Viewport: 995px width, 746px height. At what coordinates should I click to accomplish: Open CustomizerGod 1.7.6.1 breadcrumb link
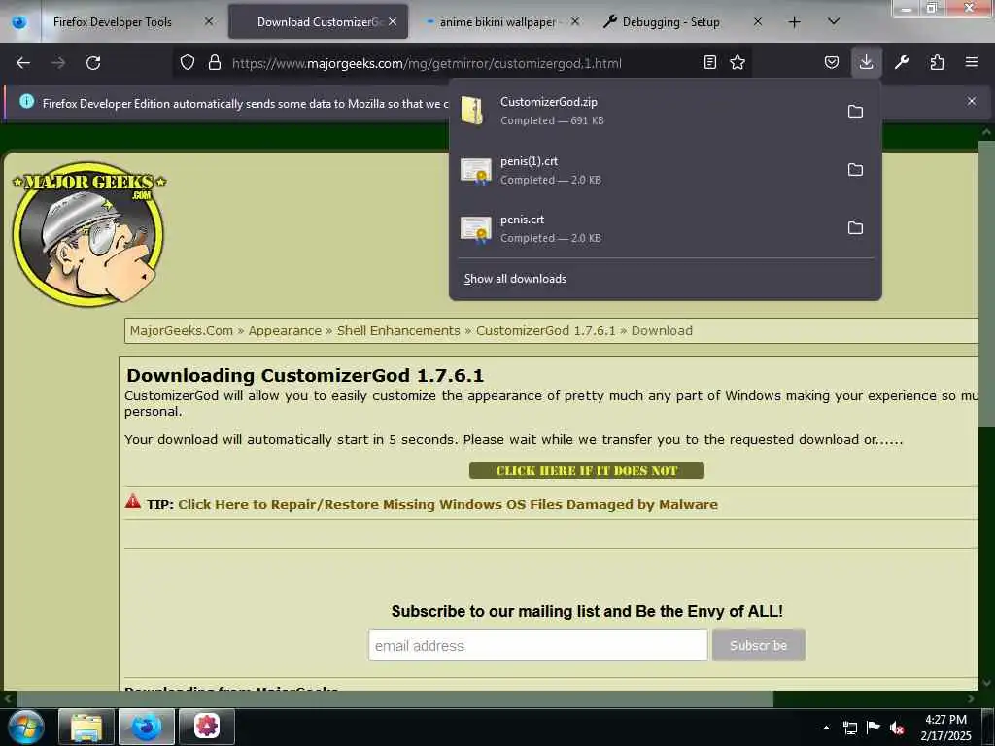(x=546, y=330)
